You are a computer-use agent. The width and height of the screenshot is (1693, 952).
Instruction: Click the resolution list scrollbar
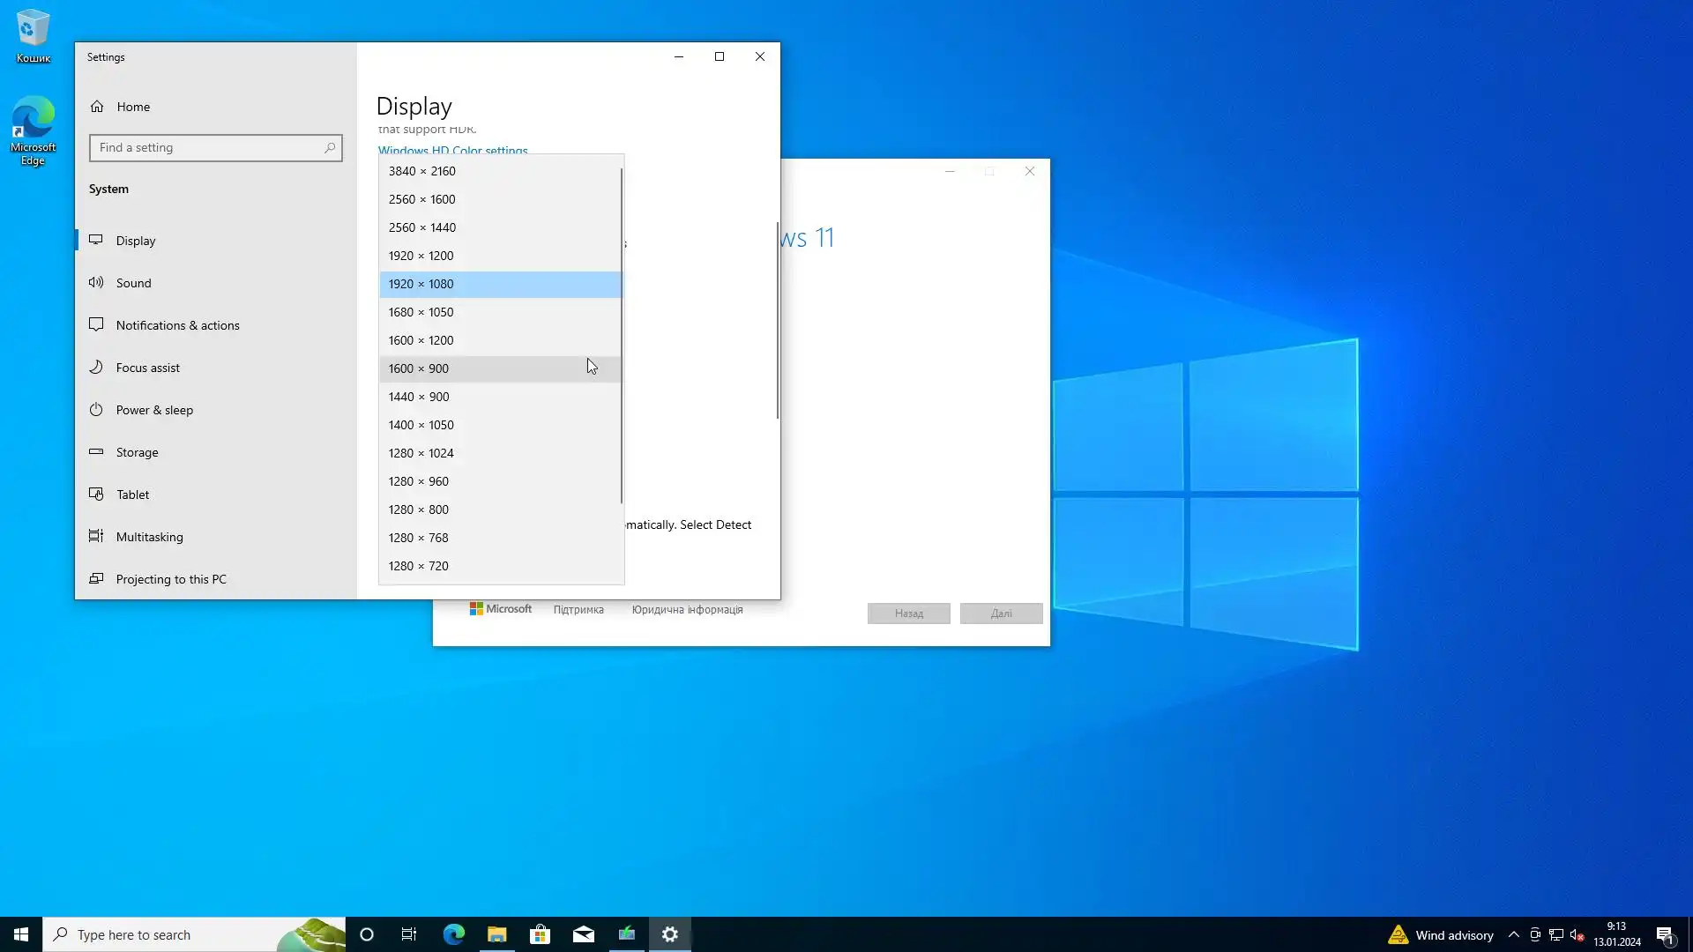coord(622,335)
